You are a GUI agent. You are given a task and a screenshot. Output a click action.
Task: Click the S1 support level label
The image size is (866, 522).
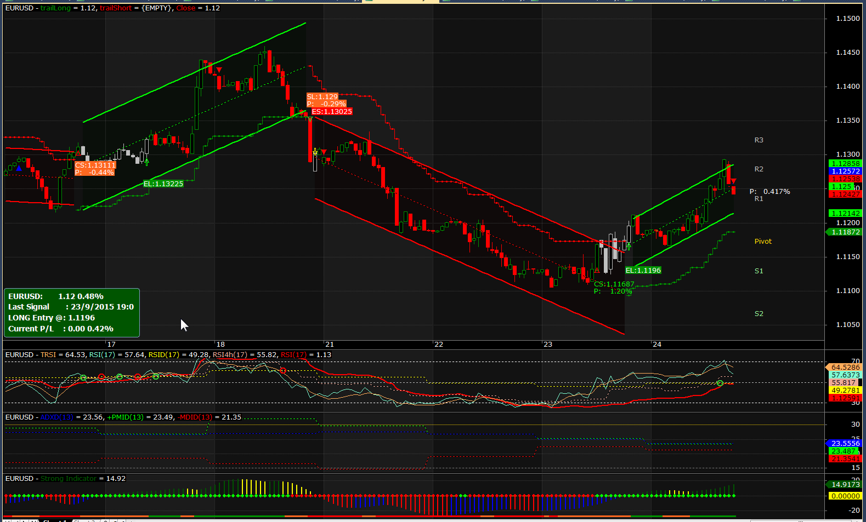coord(759,271)
